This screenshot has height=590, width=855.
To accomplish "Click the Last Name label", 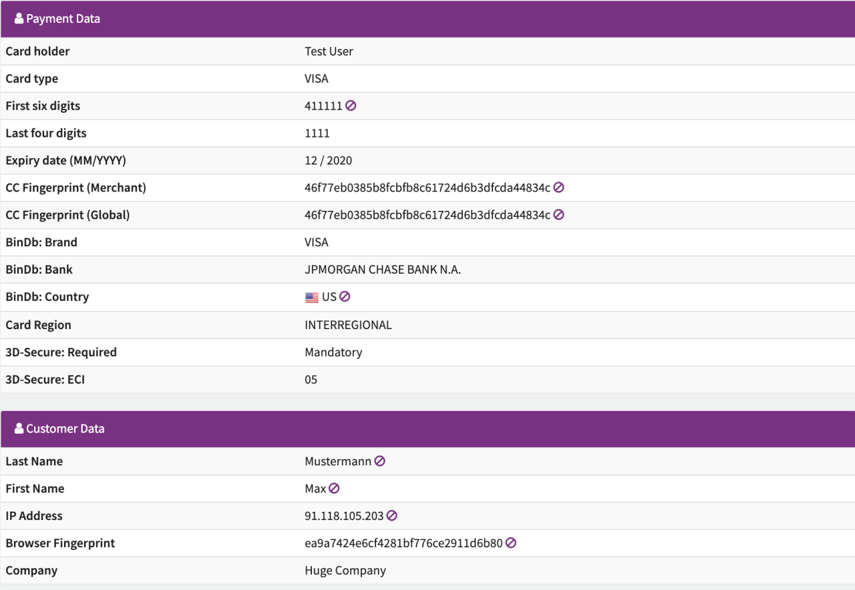I will [x=34, y=461].
